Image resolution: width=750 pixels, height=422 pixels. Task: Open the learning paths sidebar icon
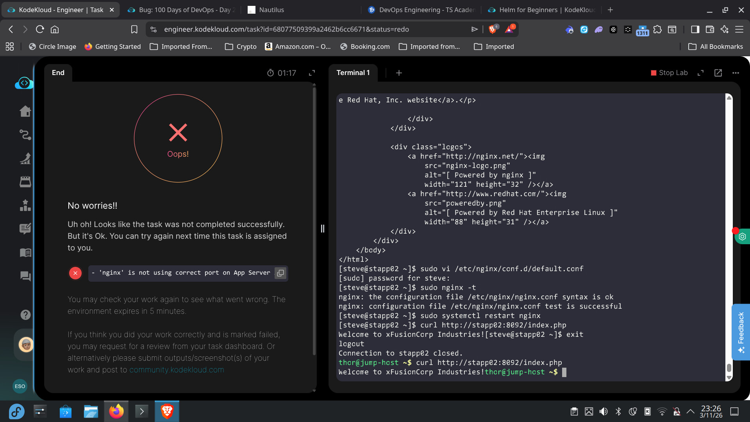pyautogui.click(x=25, y=135)
